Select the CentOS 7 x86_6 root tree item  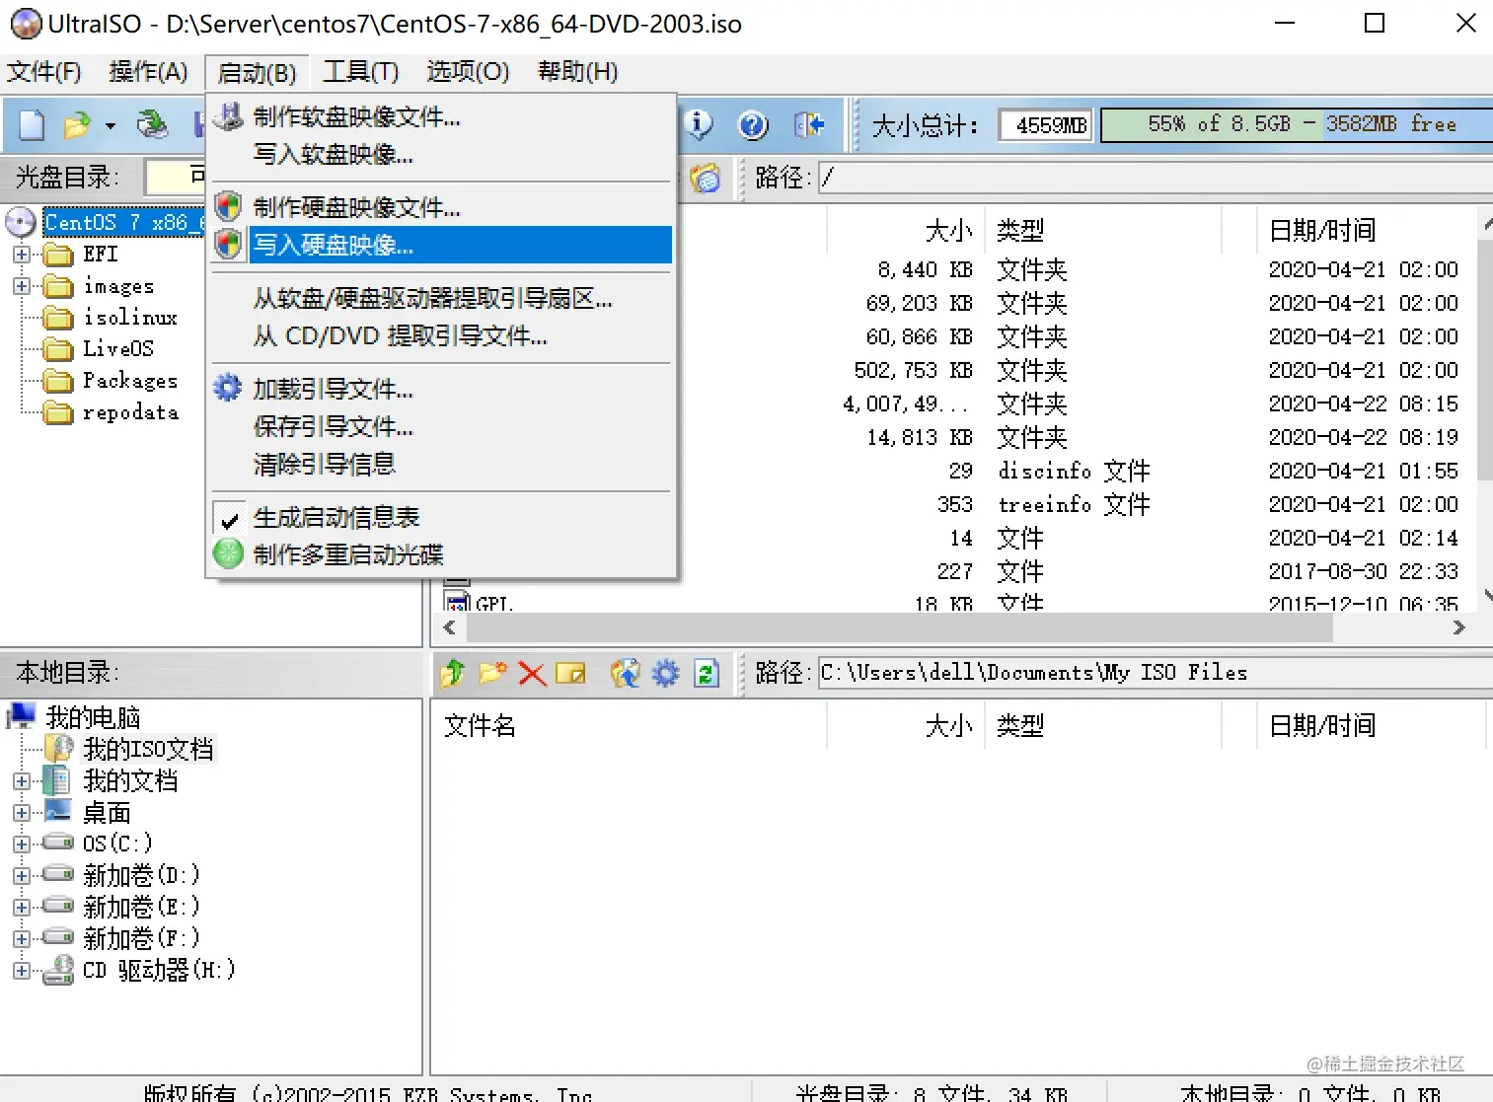123,222
